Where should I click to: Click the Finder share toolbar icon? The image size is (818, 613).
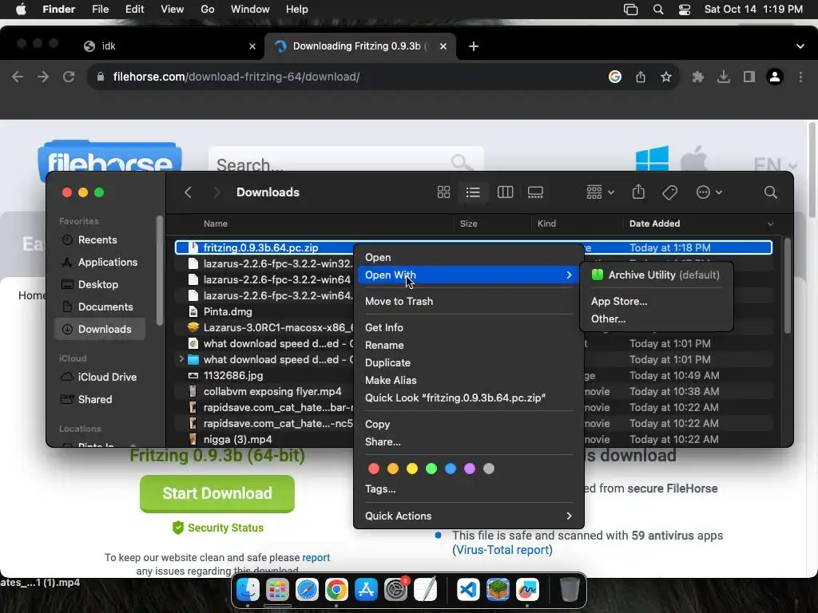coord(638,192)
